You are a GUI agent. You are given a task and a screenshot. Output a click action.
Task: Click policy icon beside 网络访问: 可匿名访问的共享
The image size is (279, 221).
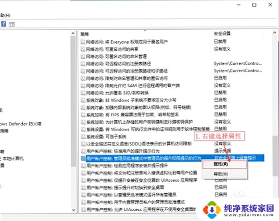click(83, 49)
